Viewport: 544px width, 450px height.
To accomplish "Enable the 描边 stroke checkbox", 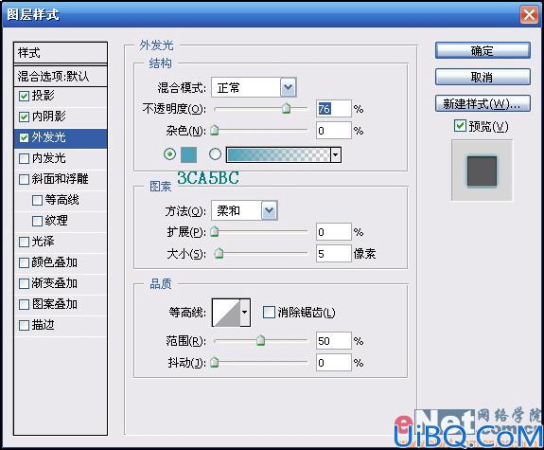I will pyautogui.click(x=24, y=325).
